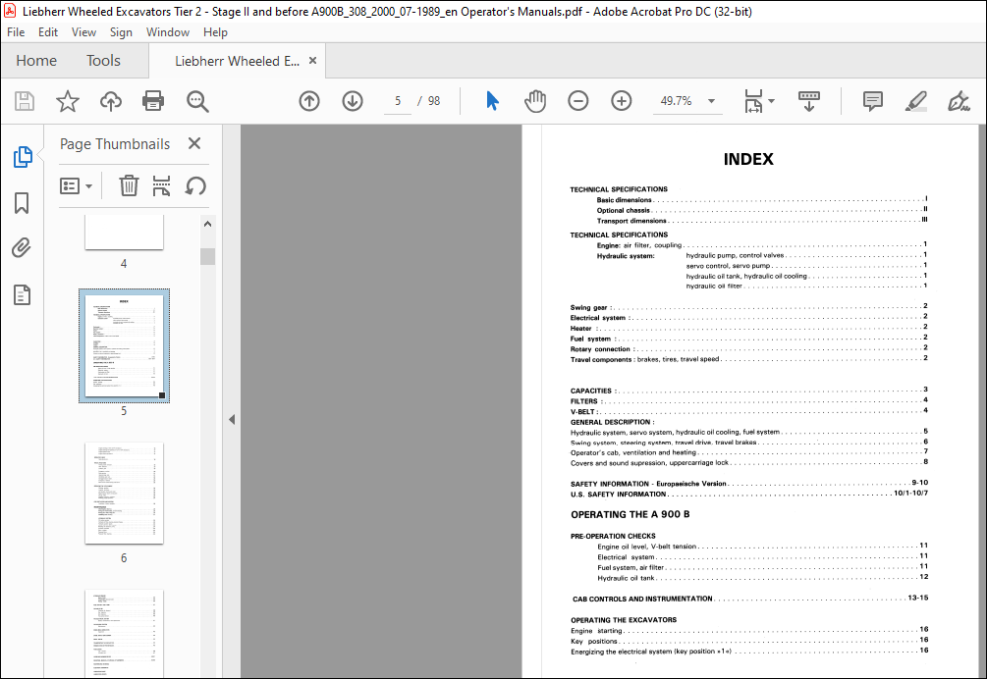
Task: Click 'GENERAL DESCRIPTION' index entry
Action: coord(612,422)
